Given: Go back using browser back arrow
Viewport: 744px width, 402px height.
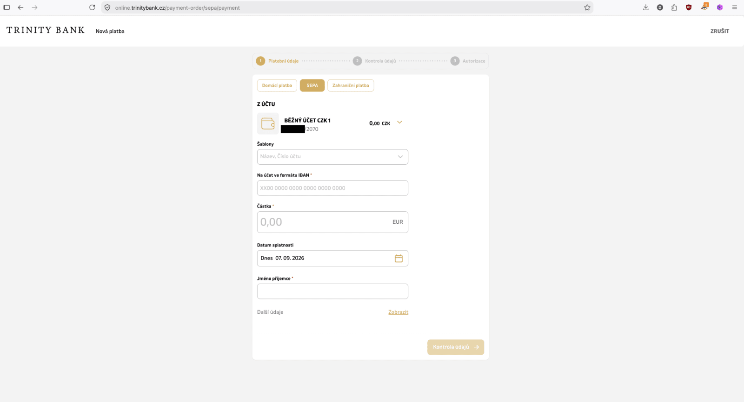Looking at the screenshot, I should pos(20,7).
